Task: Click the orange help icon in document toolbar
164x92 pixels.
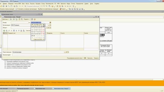Action: pos(35,19)
